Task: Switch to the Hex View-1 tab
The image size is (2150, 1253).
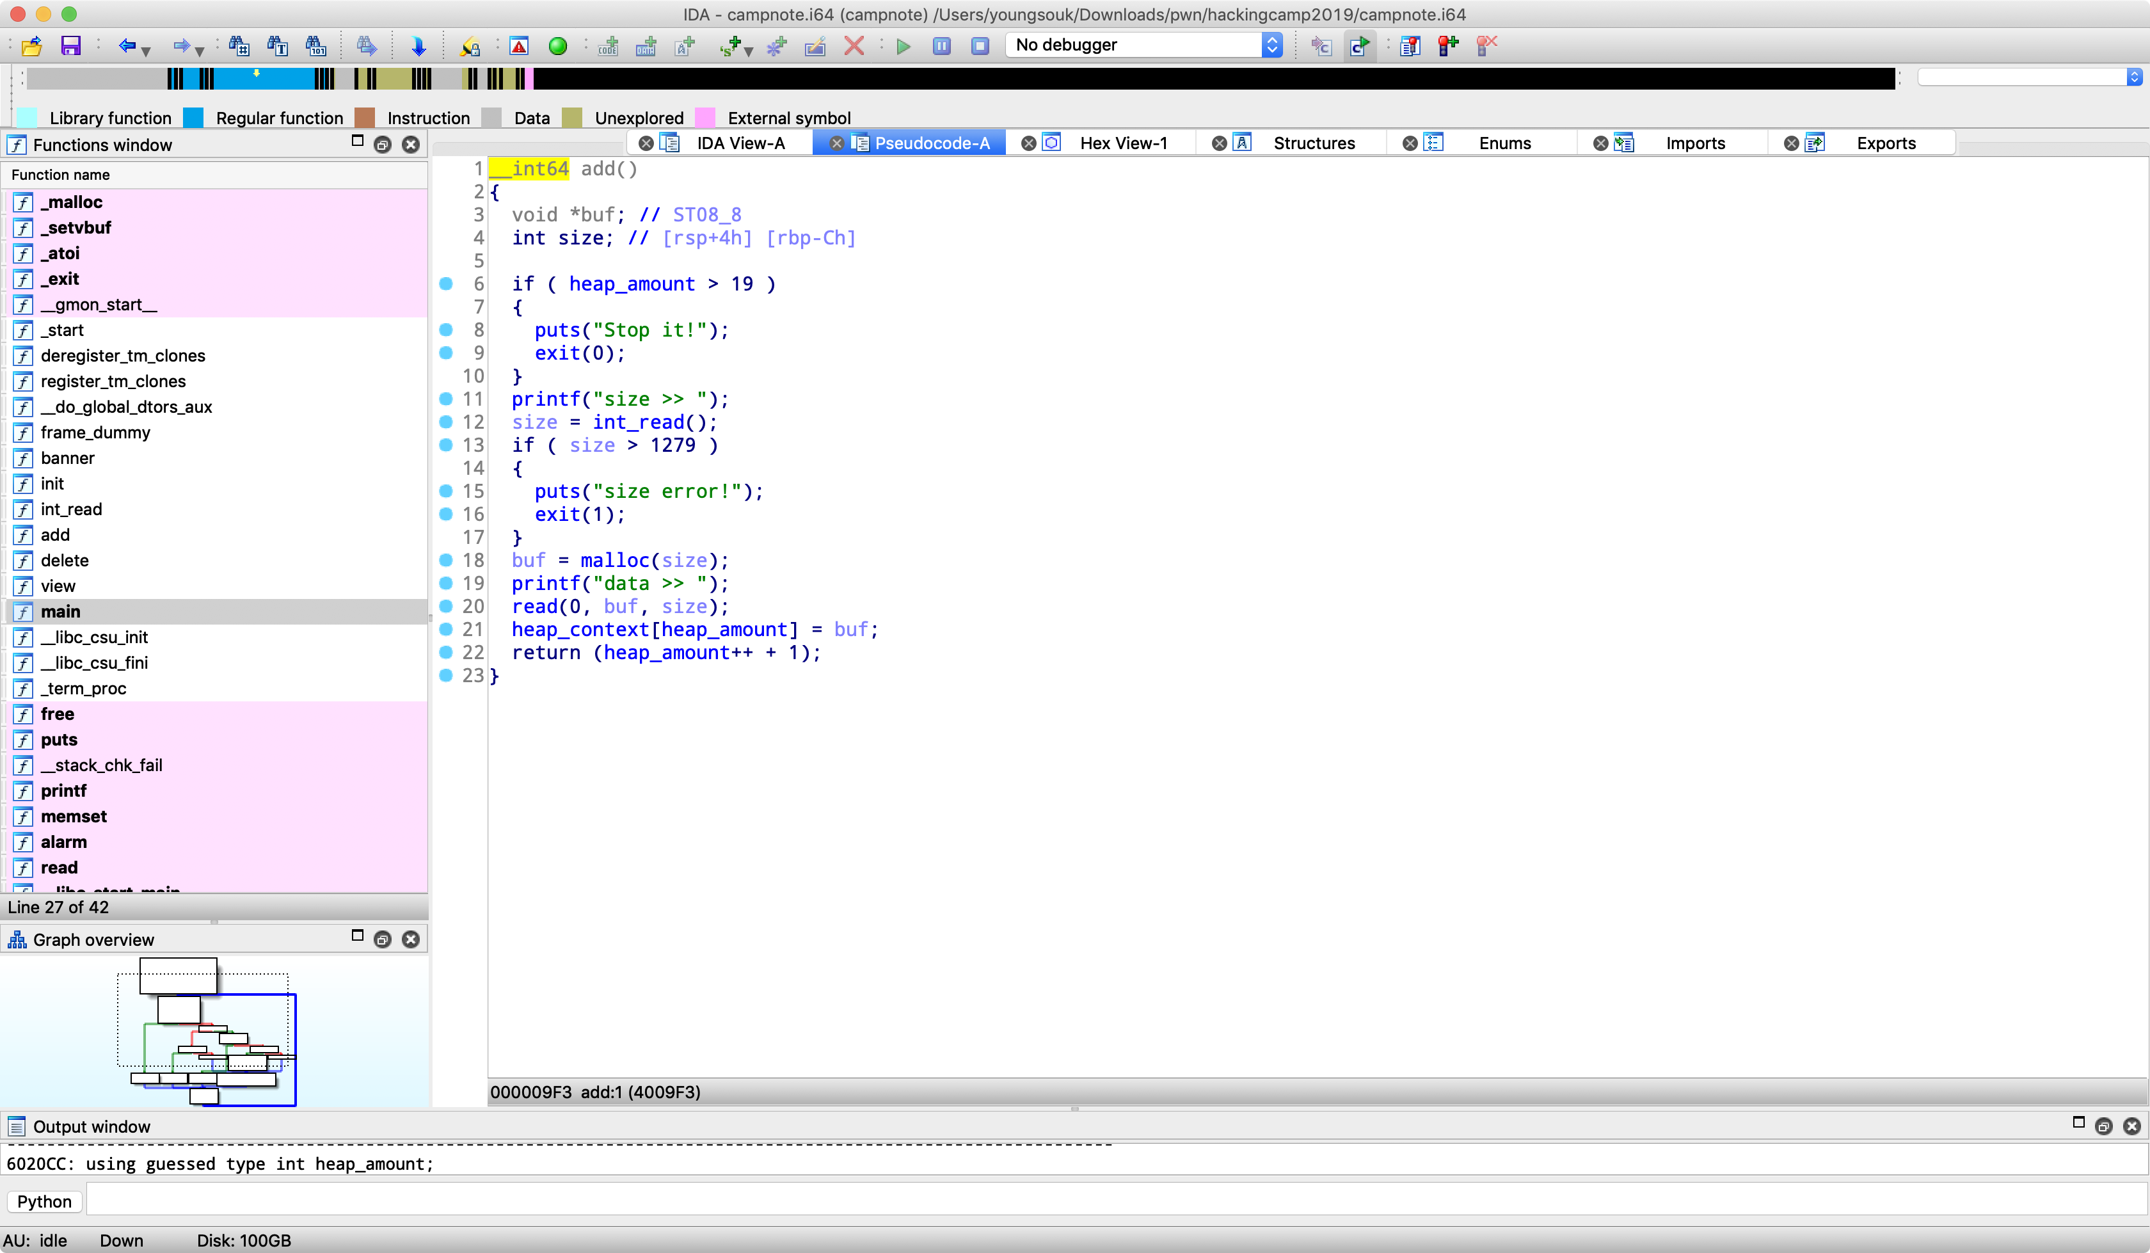Action: (1123, 143)
